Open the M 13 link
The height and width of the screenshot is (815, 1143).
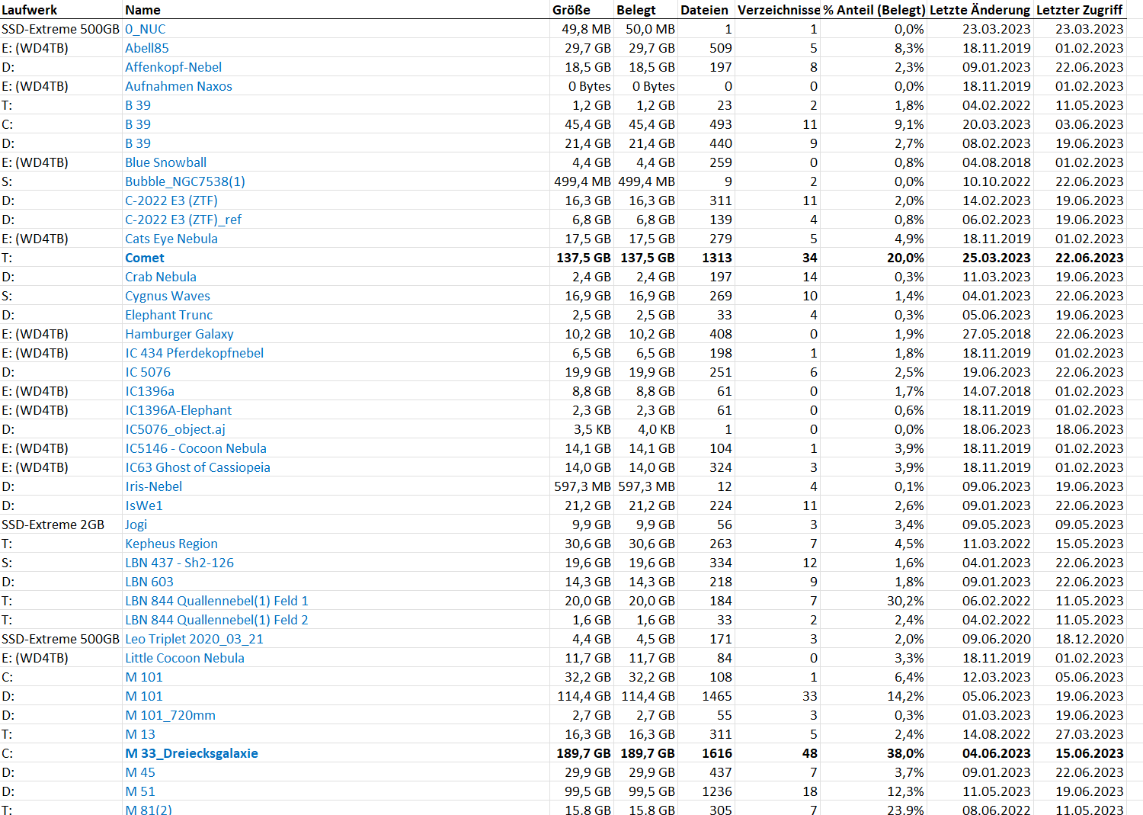(x=140, y=734)
